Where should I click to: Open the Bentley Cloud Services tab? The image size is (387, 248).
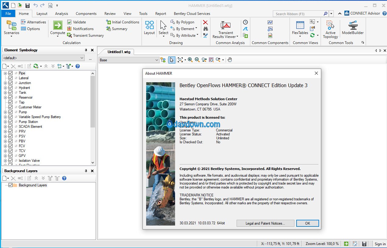[x=192, y=14]
